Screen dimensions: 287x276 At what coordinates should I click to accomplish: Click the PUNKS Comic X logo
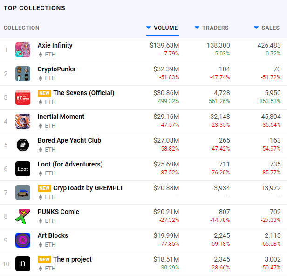(x=23, y=216)
